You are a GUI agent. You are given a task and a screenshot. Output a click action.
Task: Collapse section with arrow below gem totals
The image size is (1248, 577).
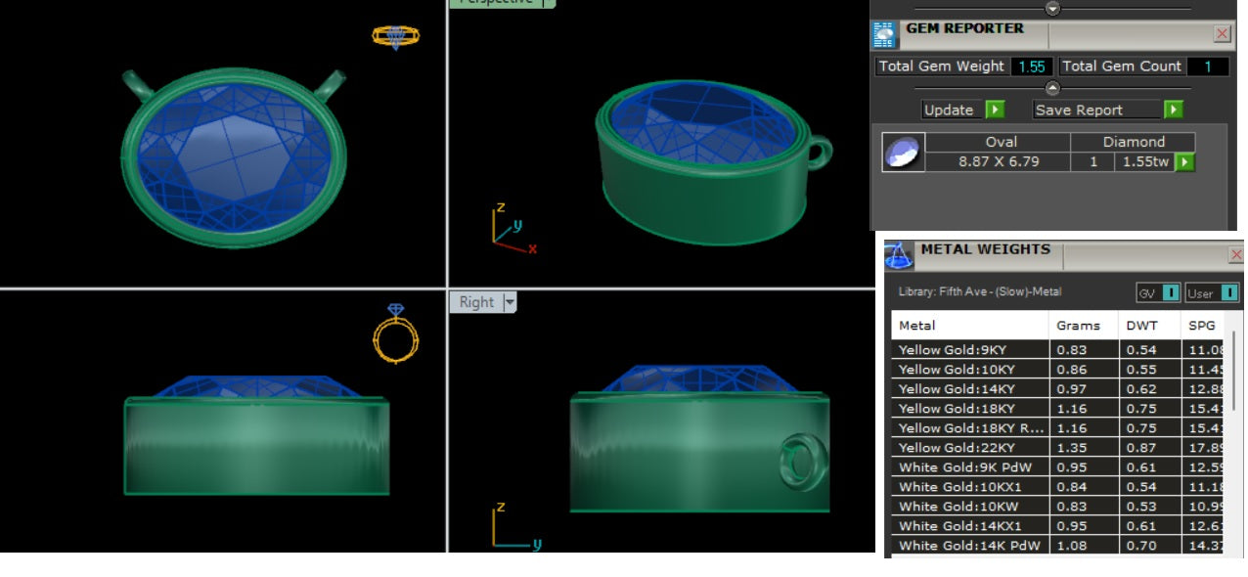(x=1052, y=88)
